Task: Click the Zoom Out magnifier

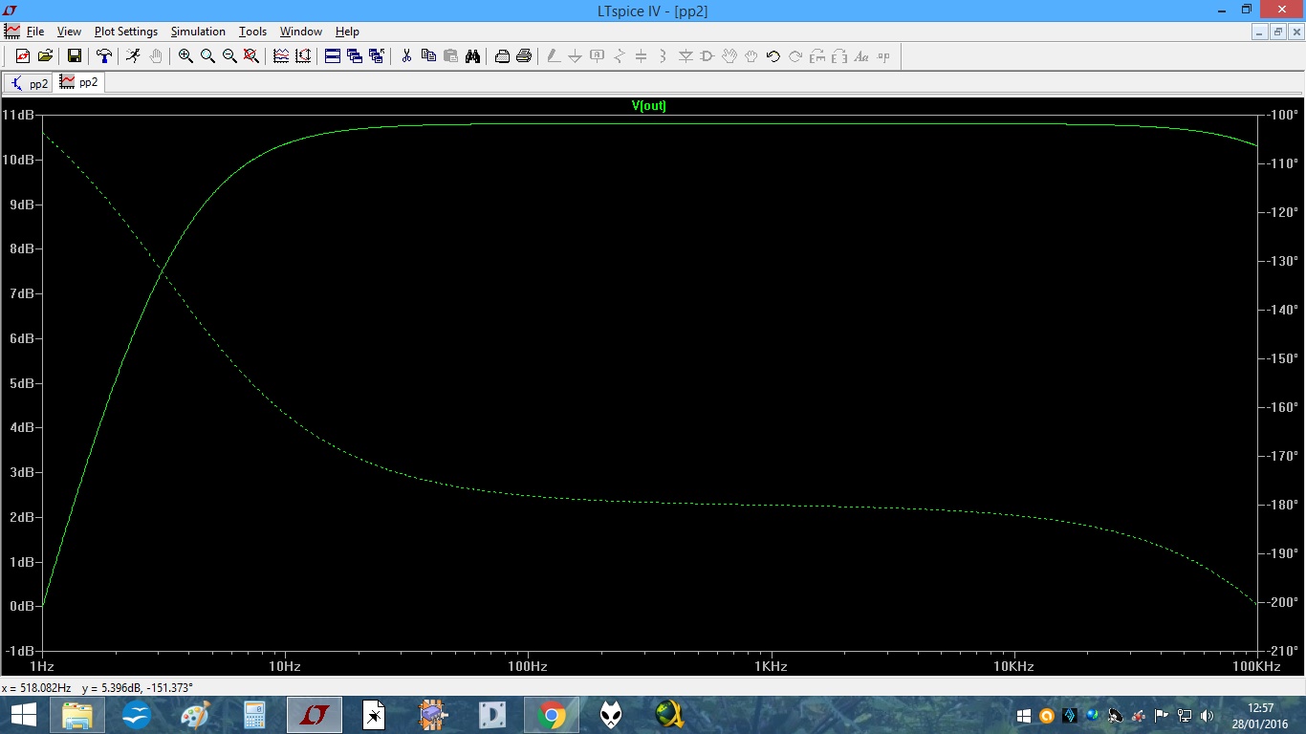Action: click(x=229, y=56)
